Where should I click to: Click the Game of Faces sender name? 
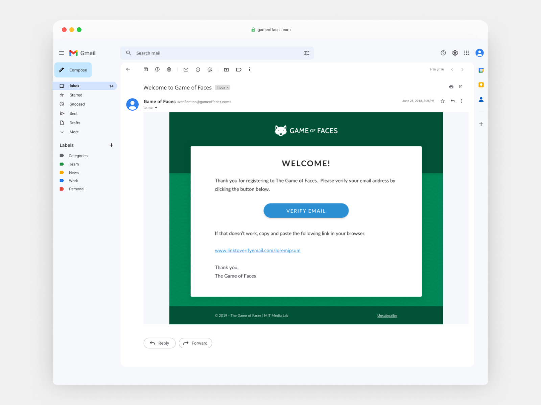click(160, 102)
